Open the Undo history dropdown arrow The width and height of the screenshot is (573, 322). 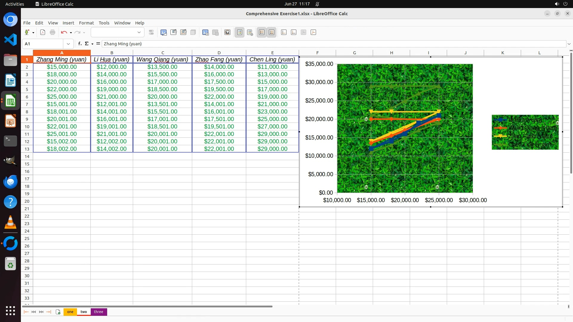[x=71, y=32]
